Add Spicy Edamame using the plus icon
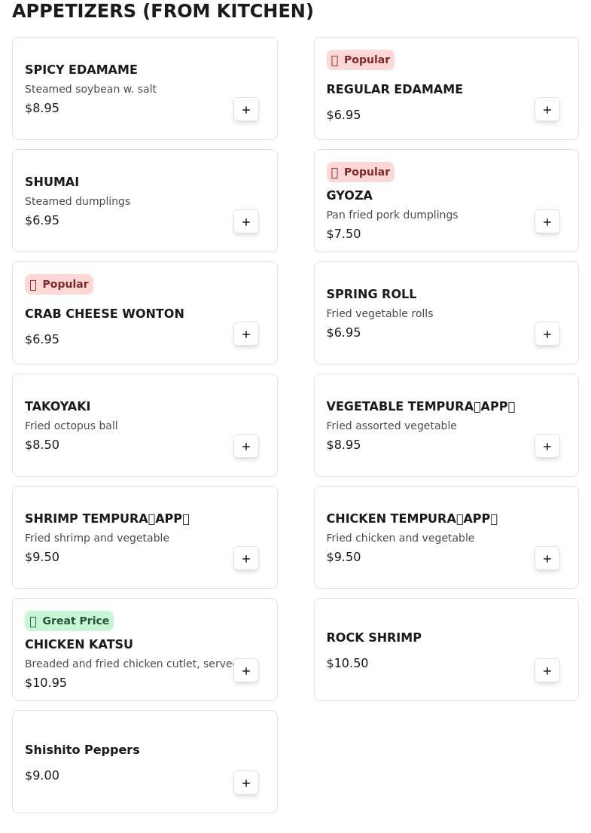This screenshot has width=591, height=833. click(246, 110)
